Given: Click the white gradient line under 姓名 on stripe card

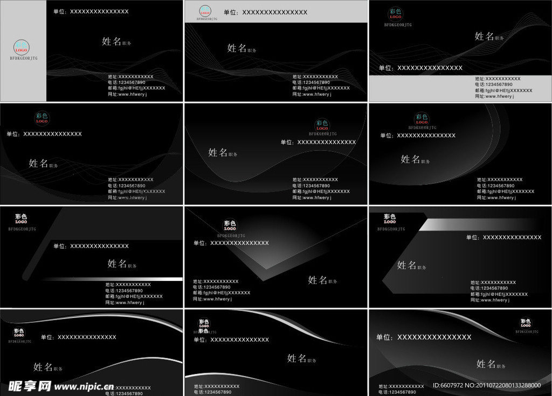Looking at the screenshot, I should pyautogui.click(x=112, y=279).
